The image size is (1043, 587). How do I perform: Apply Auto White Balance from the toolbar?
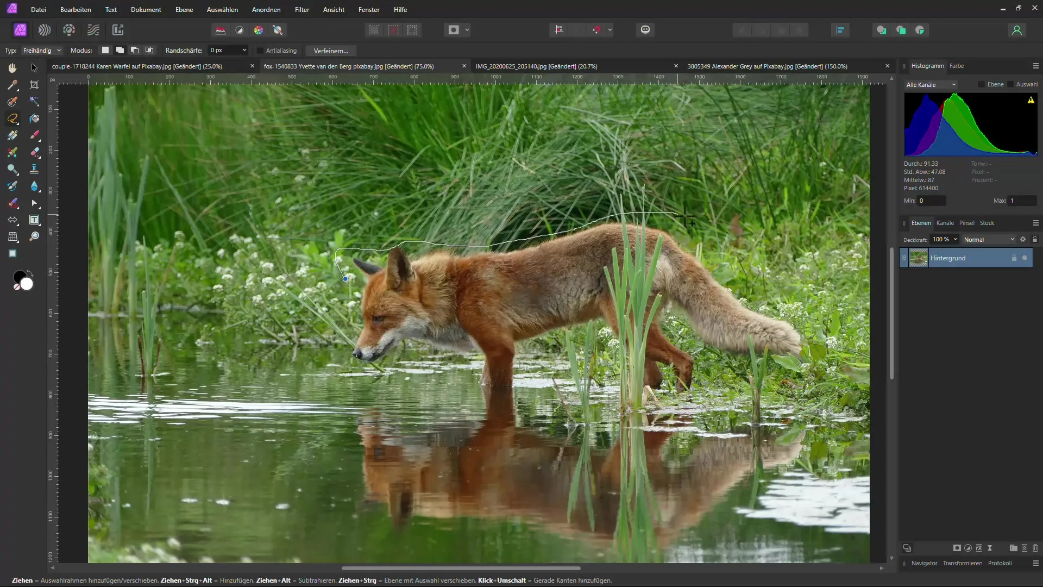point(278,30)
